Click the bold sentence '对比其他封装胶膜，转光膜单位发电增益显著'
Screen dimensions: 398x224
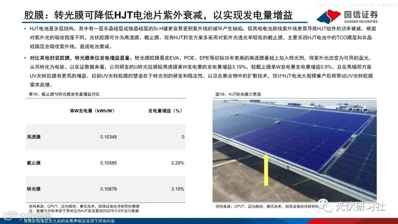click(x=81, y=58)
